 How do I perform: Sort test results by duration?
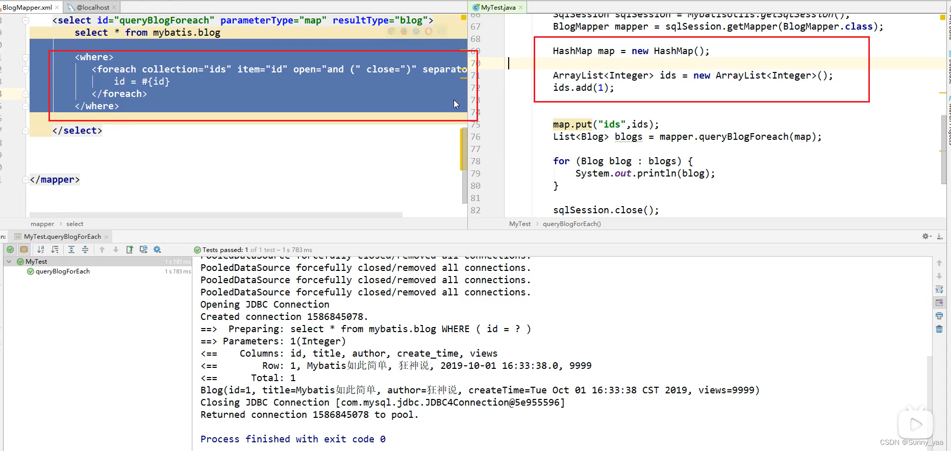(55, 249)
